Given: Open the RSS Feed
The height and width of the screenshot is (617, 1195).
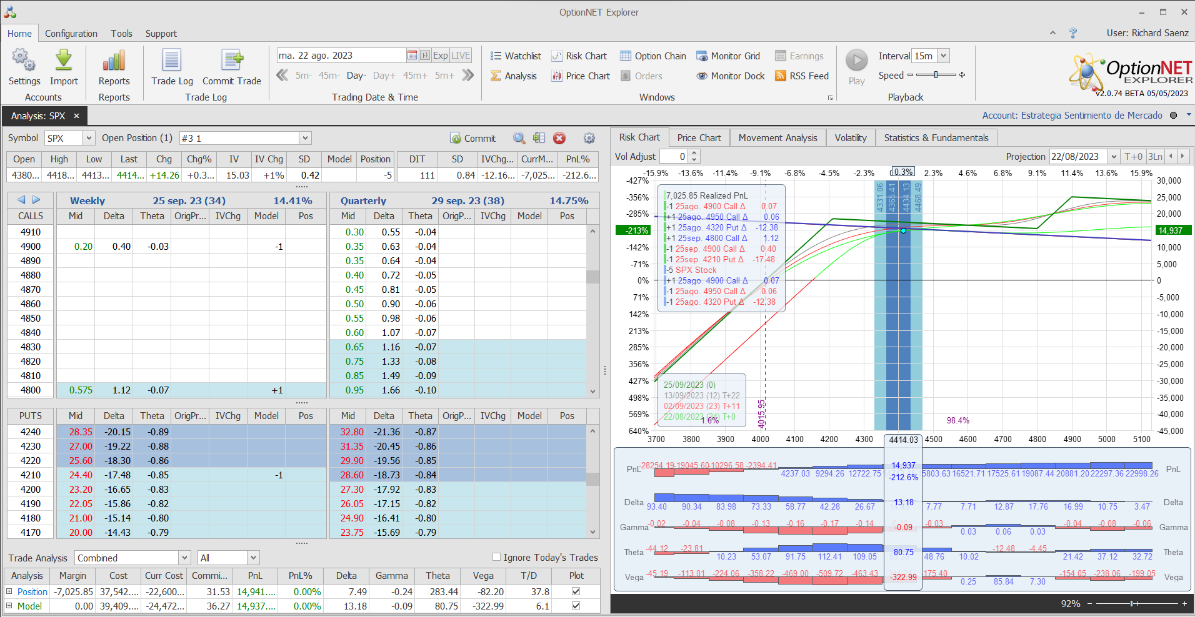Looking at the screenshot, I should [x=802, y=76].
